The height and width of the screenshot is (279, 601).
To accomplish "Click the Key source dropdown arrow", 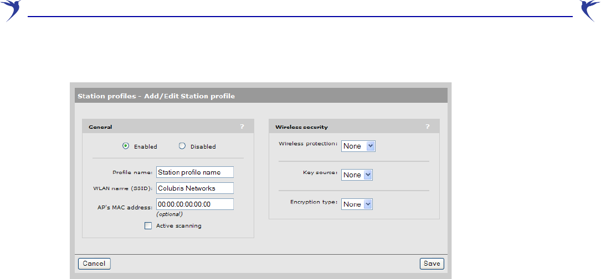I will coord(367,175).
